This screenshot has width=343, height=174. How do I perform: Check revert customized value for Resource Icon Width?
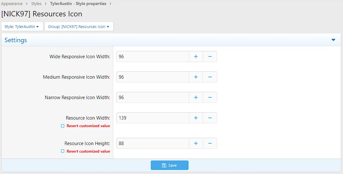[x=63, y=126]
